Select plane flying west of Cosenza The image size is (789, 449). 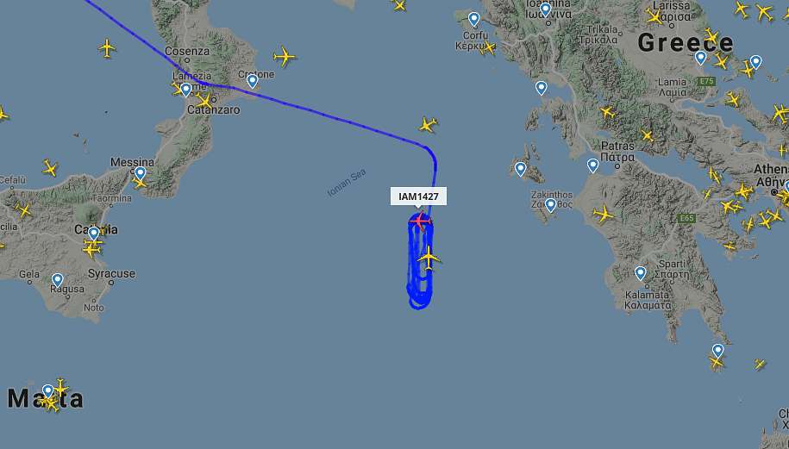(107, 48)
